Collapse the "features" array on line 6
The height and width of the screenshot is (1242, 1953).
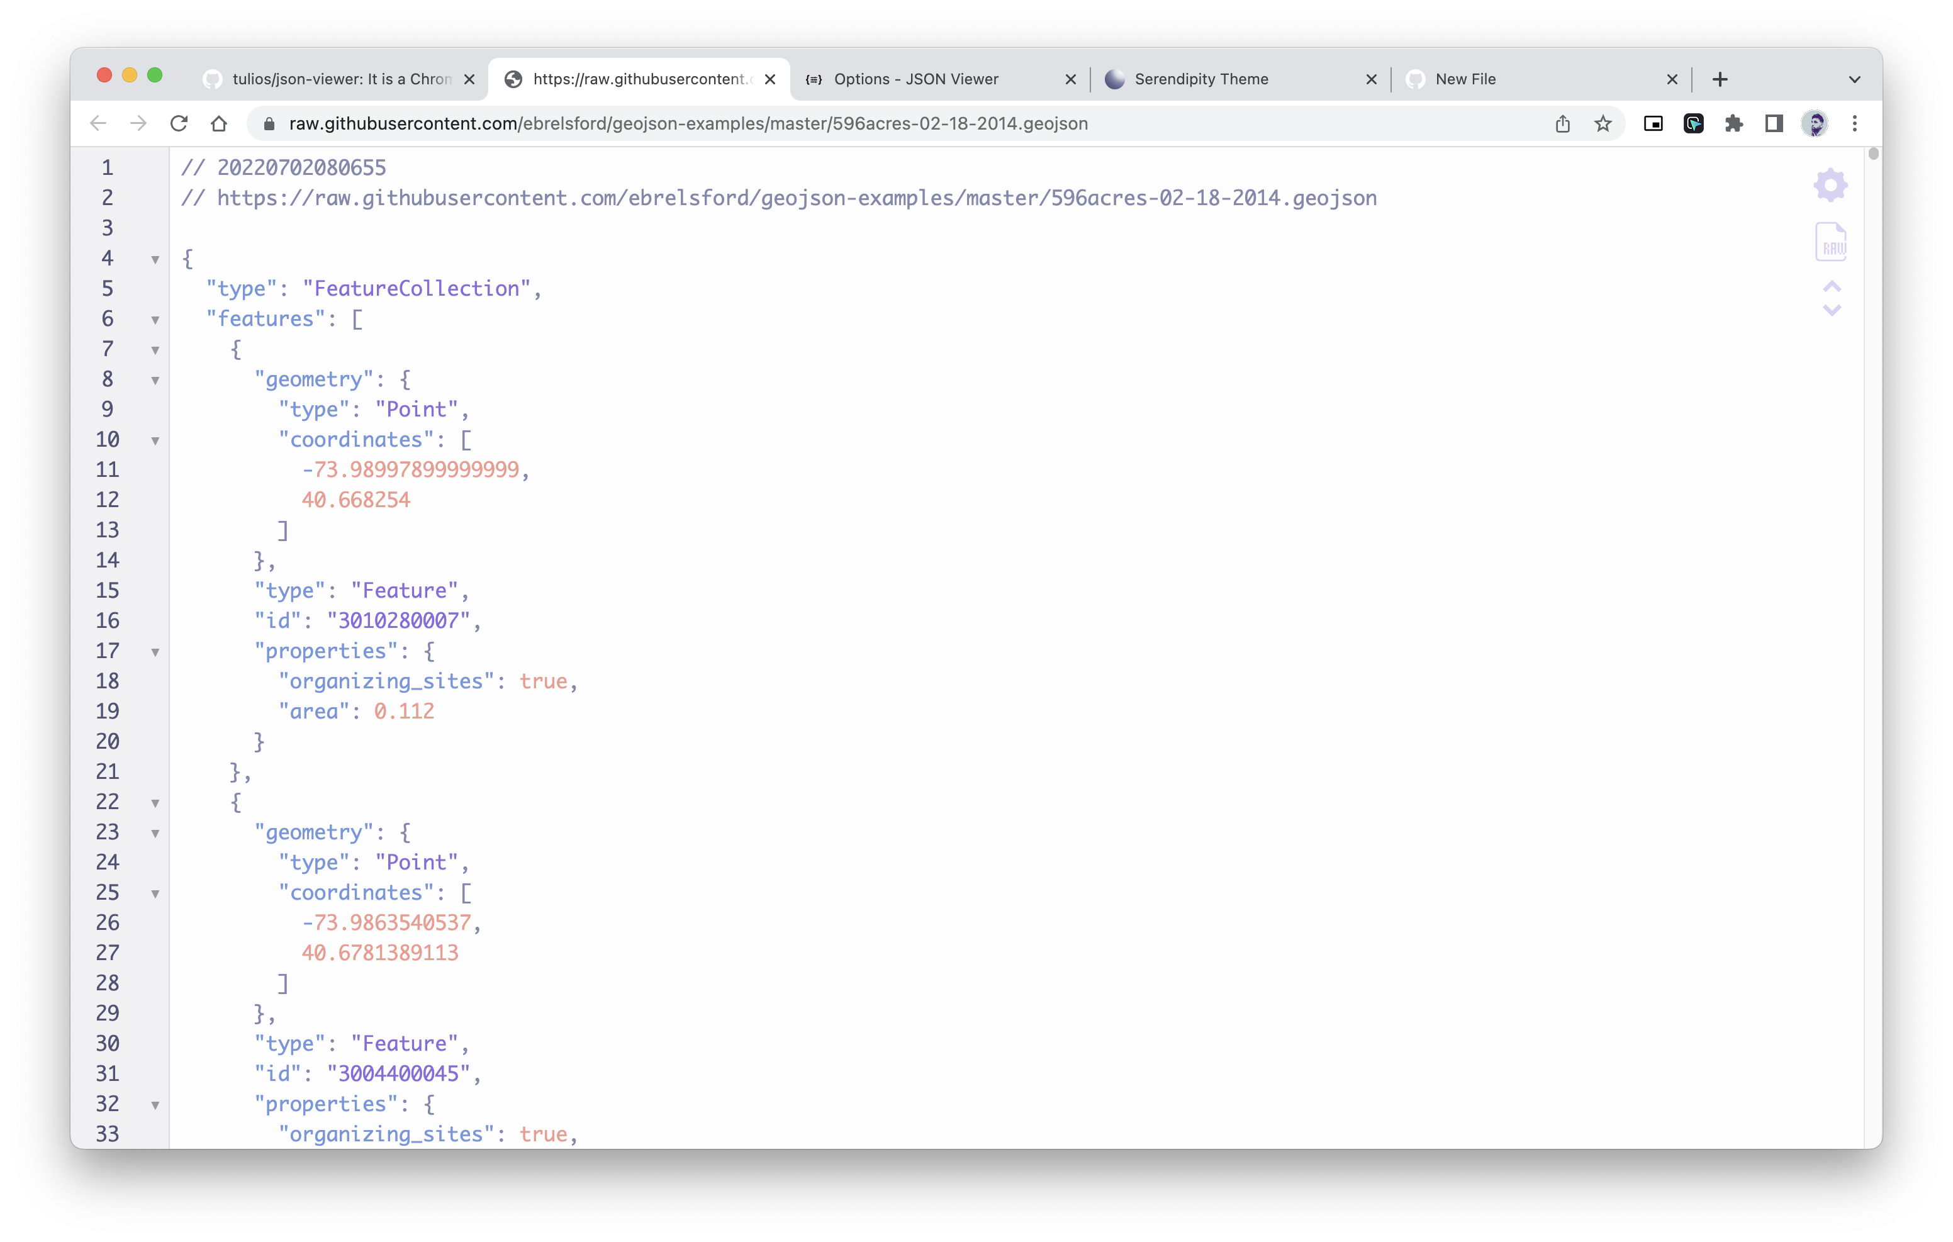click(155, 320)
